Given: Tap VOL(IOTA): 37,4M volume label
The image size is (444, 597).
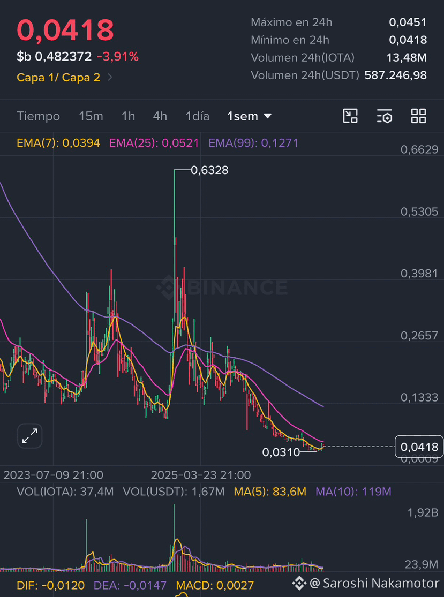Looking at the screenshot, I should click(65, 492).
